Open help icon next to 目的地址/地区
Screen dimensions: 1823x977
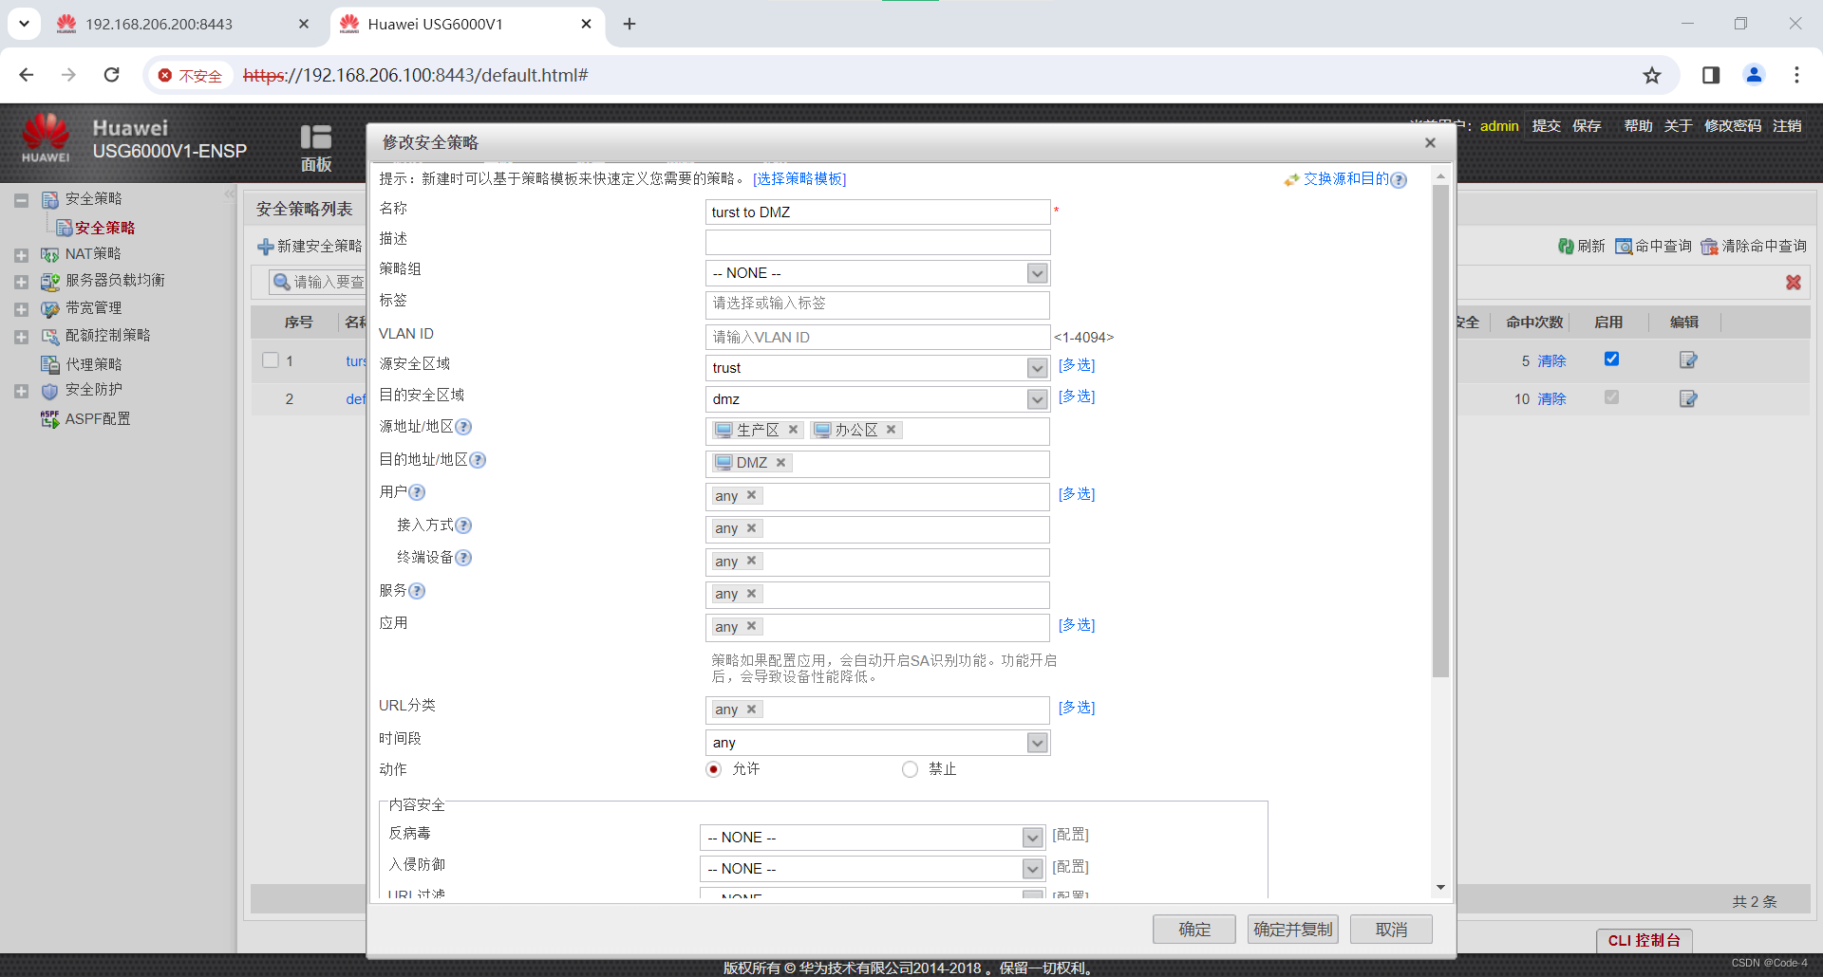(478, 460)
